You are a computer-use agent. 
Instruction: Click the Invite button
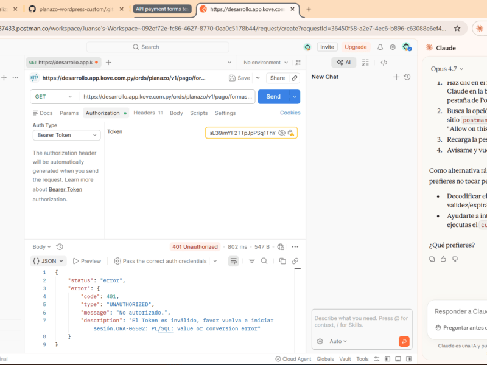327,47
